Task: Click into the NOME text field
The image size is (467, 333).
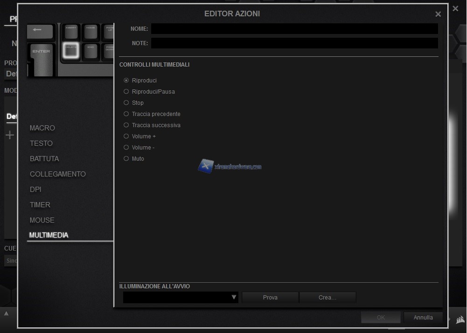Action: pos(294,29)
